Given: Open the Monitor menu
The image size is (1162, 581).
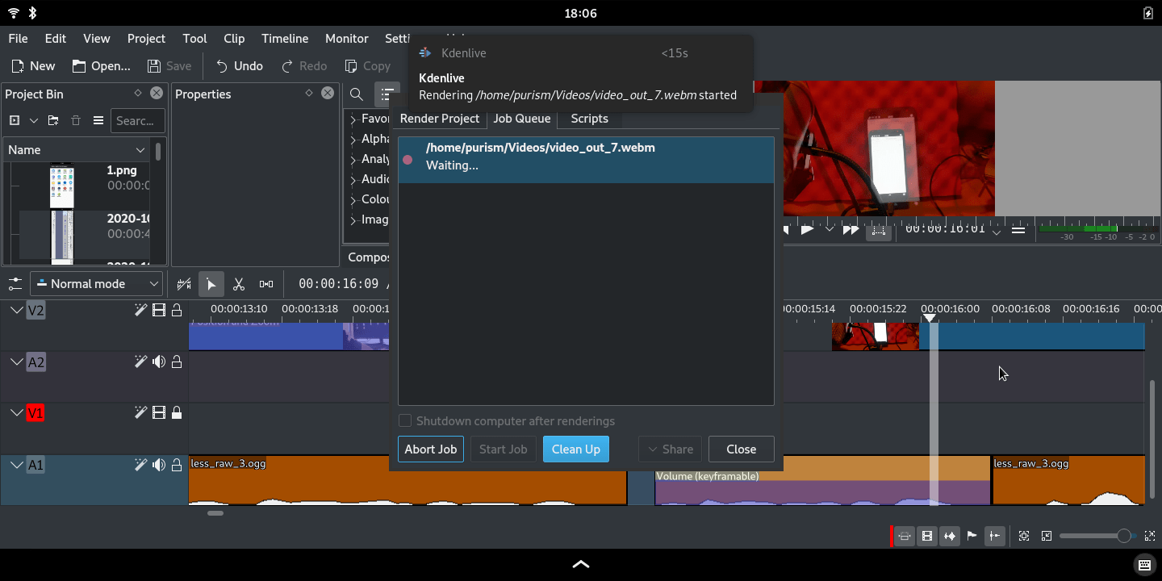Looking at the screenshot, I should tap(347, 39).
